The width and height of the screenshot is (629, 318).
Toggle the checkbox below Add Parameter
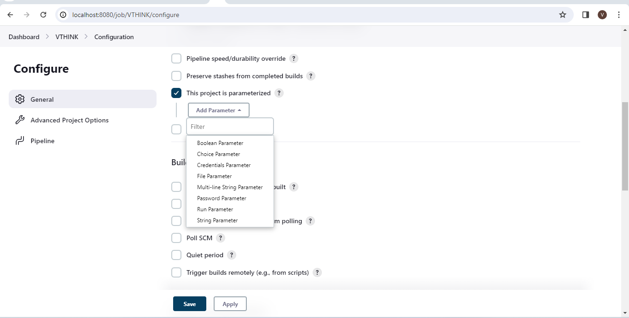point(176,129)
